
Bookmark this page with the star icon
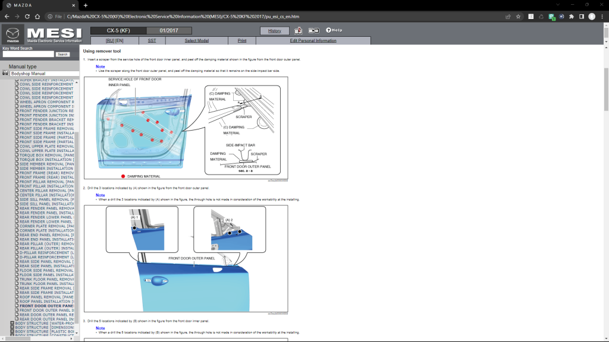[518, 17]
